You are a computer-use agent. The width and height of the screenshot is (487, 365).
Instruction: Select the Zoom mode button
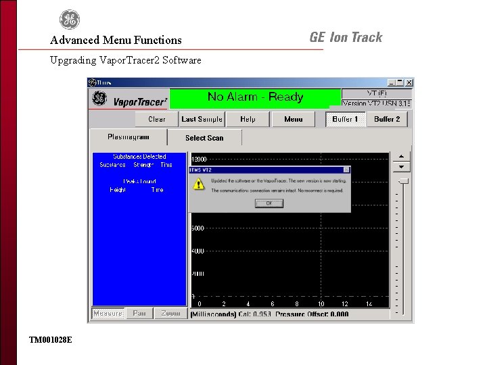tap(170, 313)
